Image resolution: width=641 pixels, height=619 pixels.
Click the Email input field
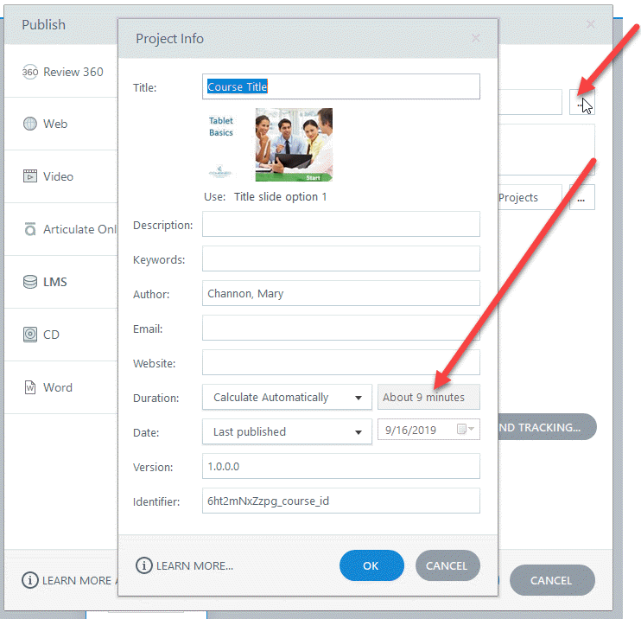point(341,328)
